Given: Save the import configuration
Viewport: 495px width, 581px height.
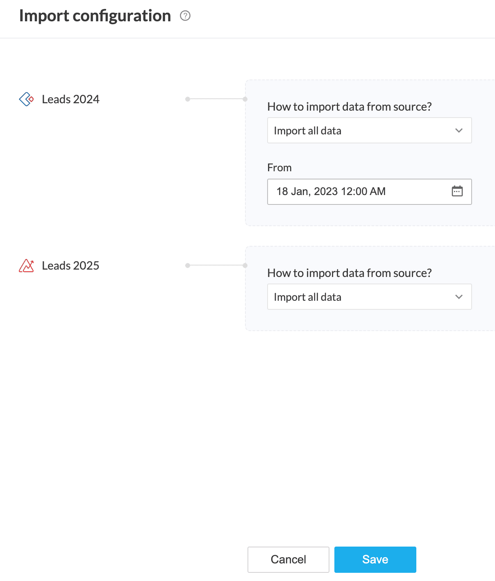Looking at the screenshot, I should click(x=375, y=559).
